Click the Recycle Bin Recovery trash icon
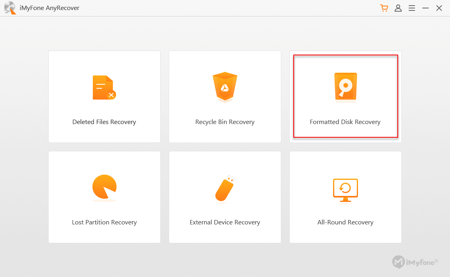This screenshot has width=450, height=277. 225,87
